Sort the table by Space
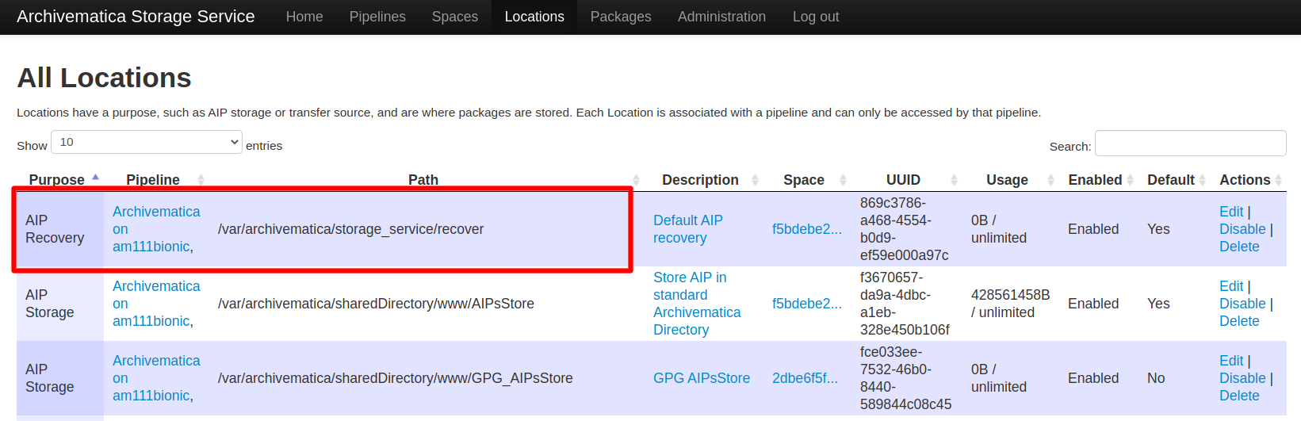Viewport: 1301px width, 421px height. point(843,180)
